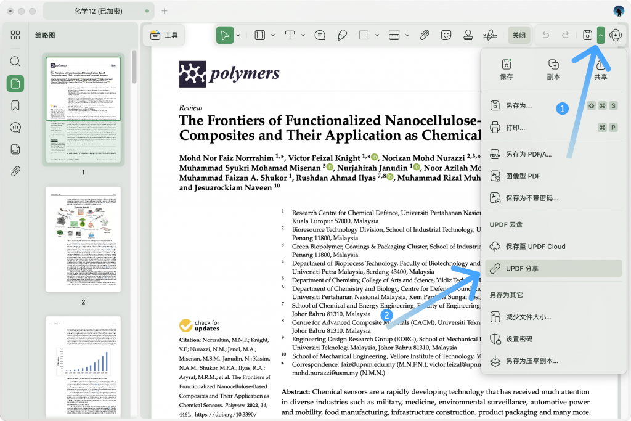Add a new tab with plus button

coord(164,11)
